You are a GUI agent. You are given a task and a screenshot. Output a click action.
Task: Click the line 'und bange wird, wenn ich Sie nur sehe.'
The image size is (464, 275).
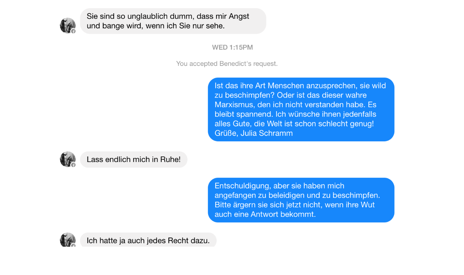(x=156, y=26)
